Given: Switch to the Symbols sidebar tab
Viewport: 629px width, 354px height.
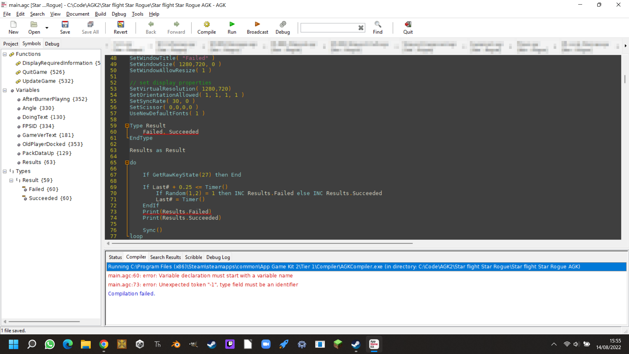Looking at the screenshot, I should 31,43.
